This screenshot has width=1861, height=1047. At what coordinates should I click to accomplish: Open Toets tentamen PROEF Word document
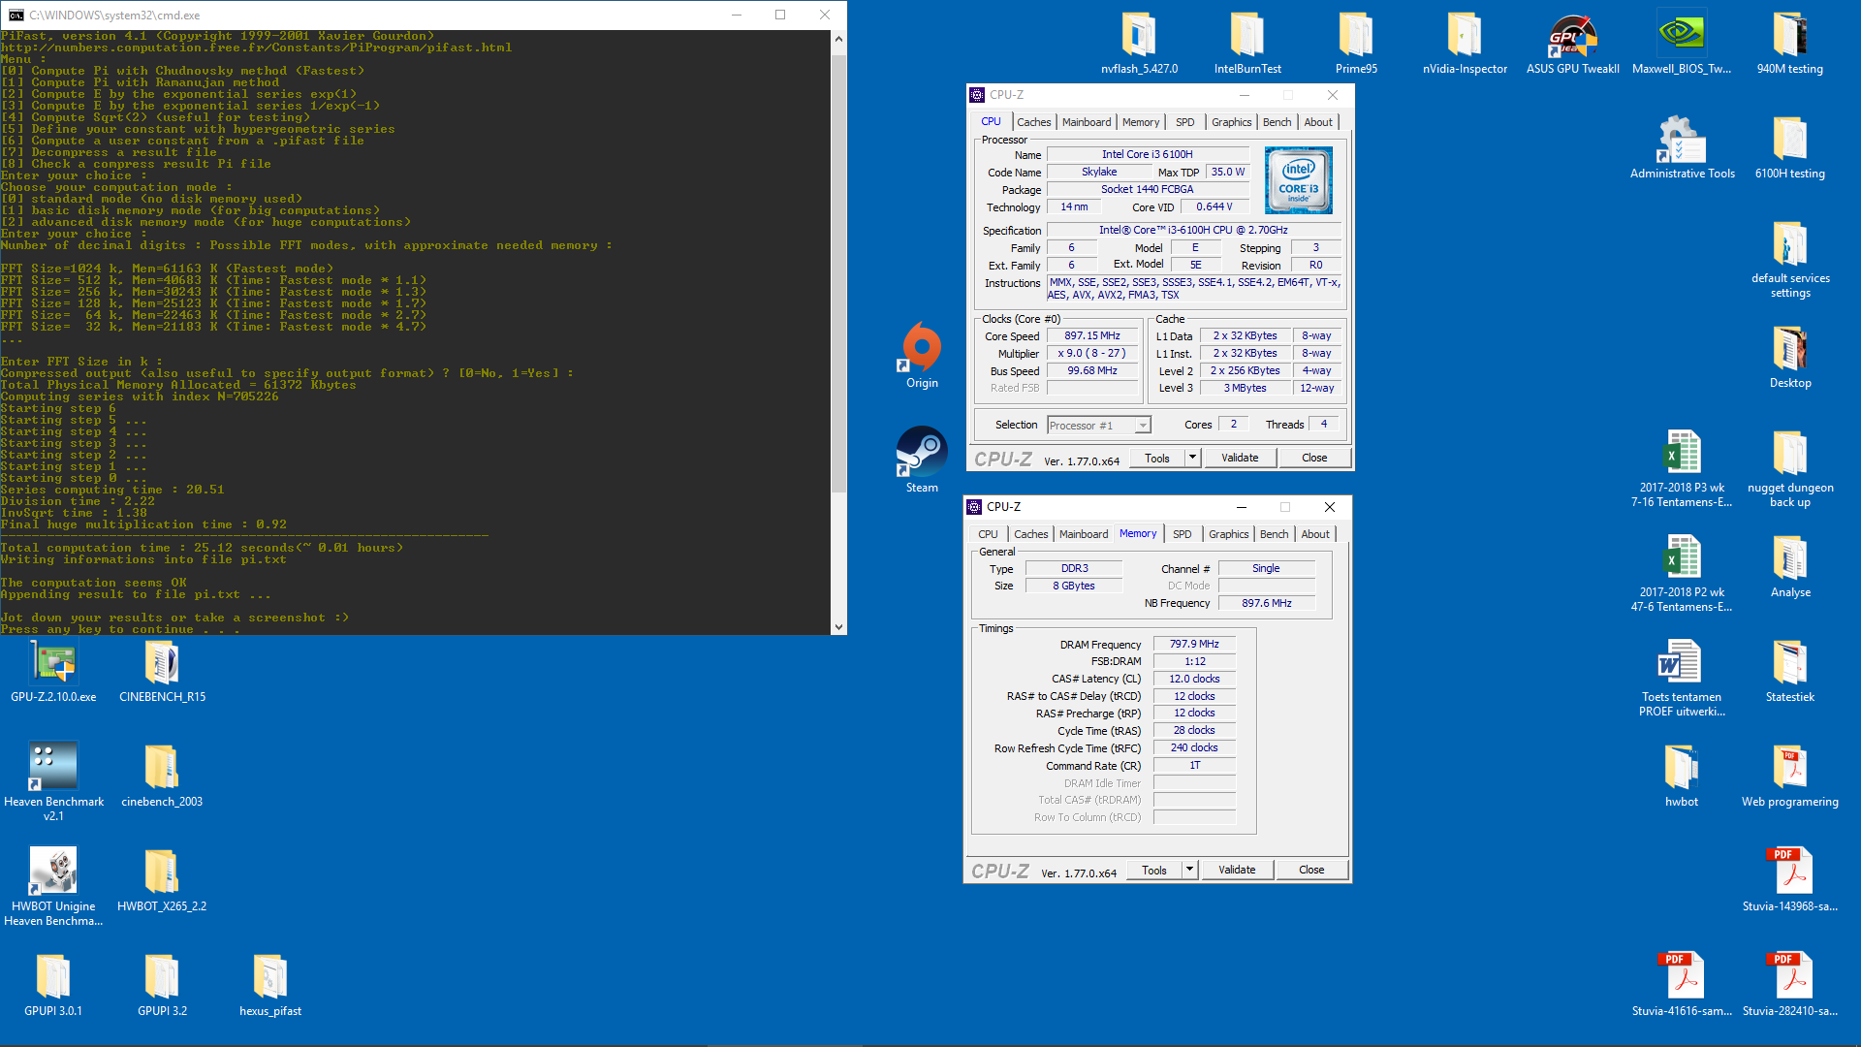click(1682, 678)
